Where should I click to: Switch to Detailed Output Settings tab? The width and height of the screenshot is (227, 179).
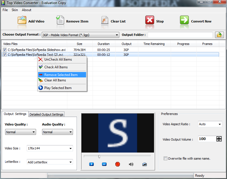46,114
